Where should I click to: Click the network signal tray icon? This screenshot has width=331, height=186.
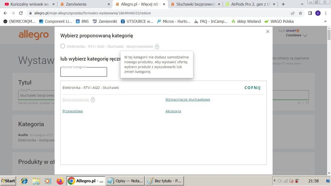(x=286, y=181)
